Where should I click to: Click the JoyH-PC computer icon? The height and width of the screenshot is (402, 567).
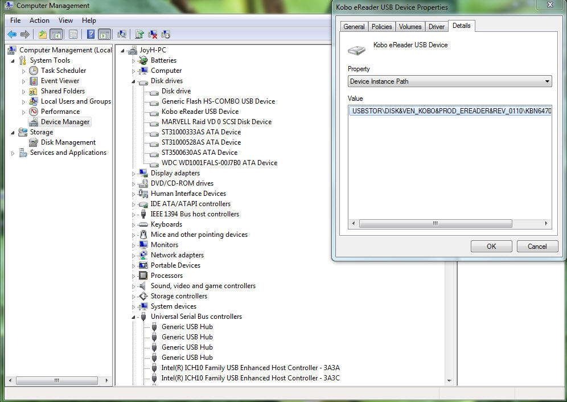[x=133, y=50]
